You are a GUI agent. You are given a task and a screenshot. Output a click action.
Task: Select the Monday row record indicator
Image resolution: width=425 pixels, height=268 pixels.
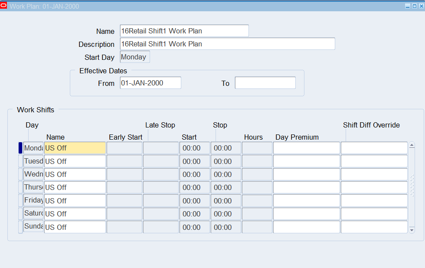[20, 148]
